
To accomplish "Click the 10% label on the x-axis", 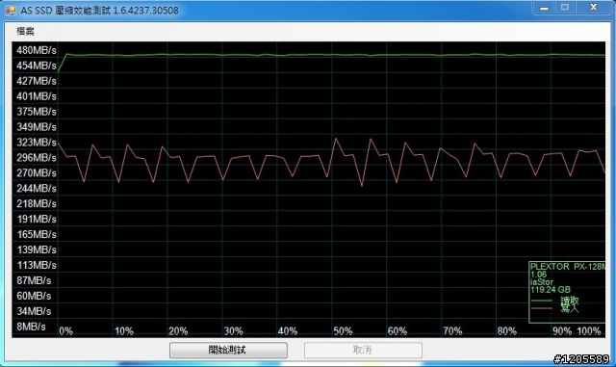I will pyautogui.click(x=124, y=331).
